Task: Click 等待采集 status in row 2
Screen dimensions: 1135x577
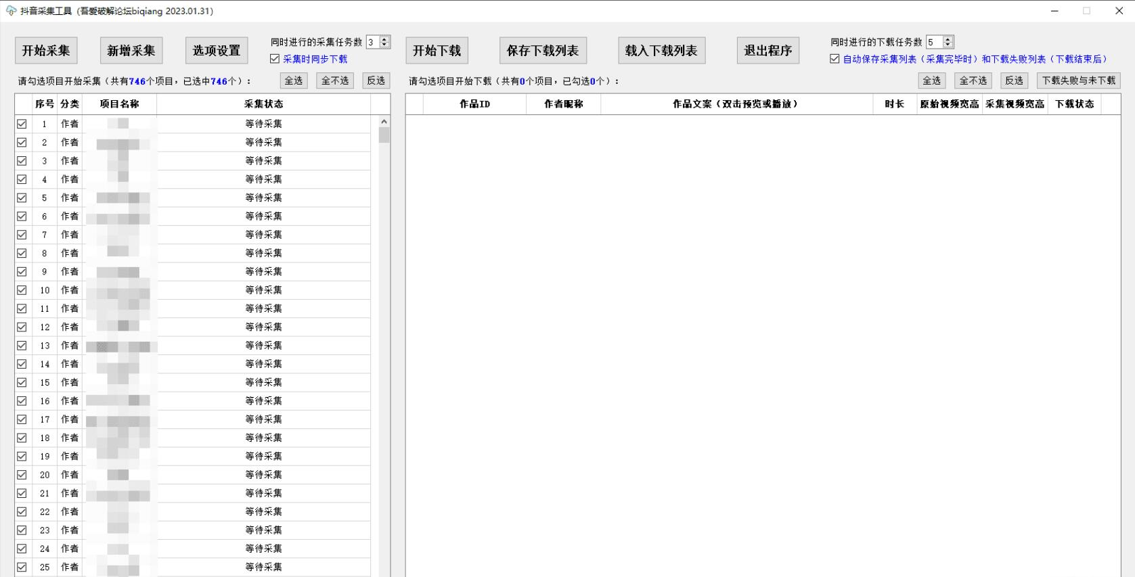Action: click(x=264, y=143)
